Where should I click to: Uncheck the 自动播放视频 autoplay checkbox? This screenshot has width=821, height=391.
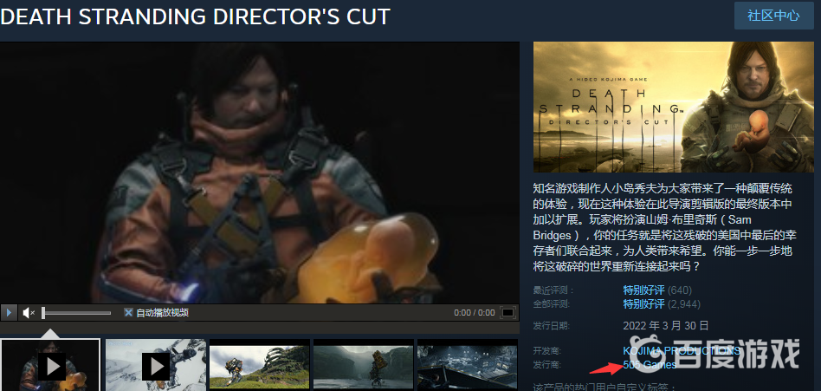128,313
